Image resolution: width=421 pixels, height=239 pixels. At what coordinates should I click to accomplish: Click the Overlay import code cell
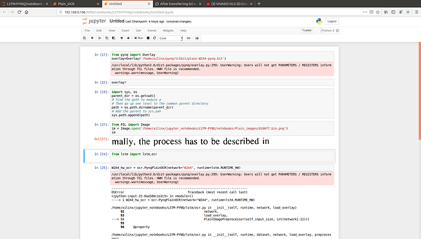pos(222,57)
